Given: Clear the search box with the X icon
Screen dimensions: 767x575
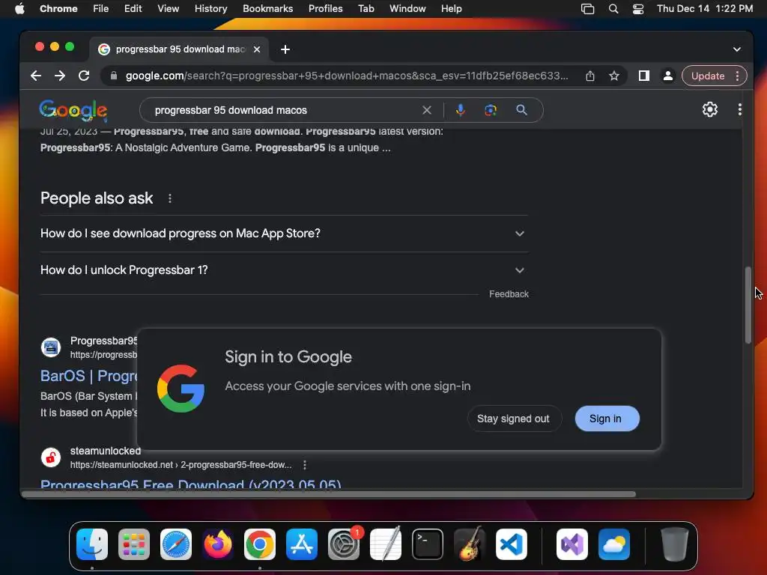Looking at the screenshot, I should point(427,110).
